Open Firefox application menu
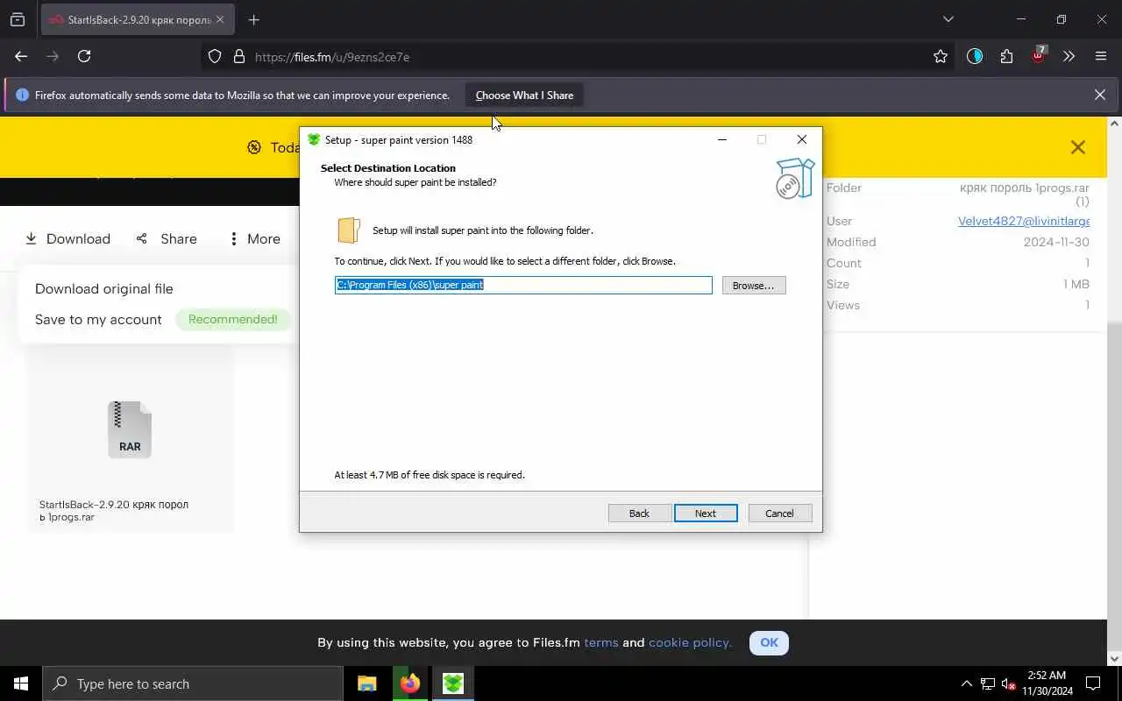 [x=1101, y=56]
